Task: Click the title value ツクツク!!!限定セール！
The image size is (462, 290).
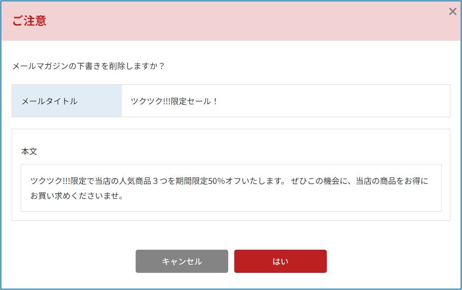Action: (x=175, y=101)
